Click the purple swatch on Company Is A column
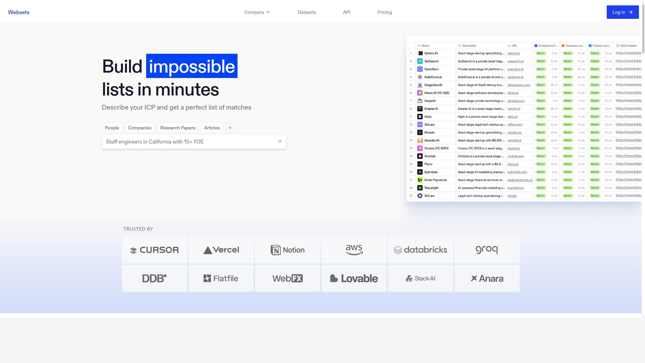 [x=535, y=45]
